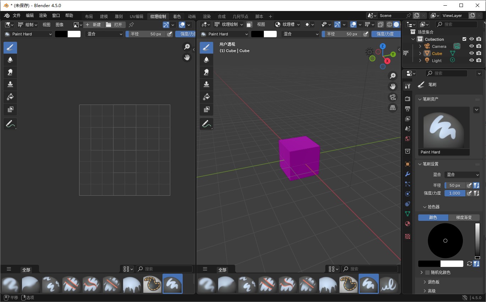486x302 pixels.
Task: Select the Mask tool in the image editor
Action: tap(10, 109)
